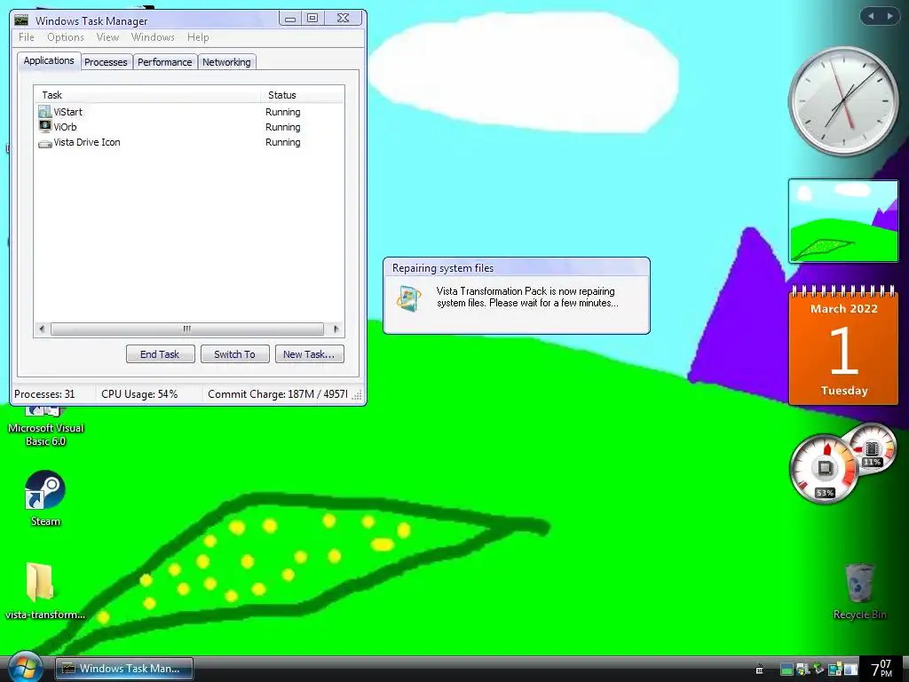Click Running status of ViStart row

pyautogui.click(x=283, y=112)
